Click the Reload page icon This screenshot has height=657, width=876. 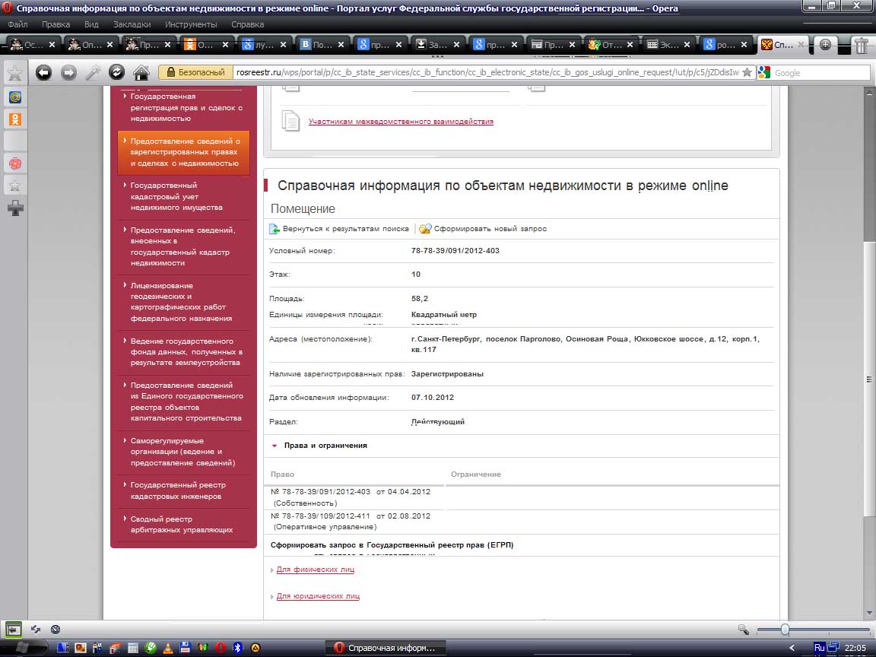point(116,72)
